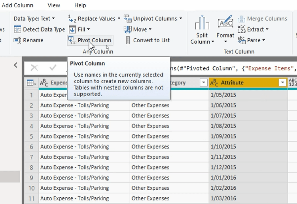297x204 pixels.
Task: Click the 1/01/2016 cell
Action: [248, 178]
